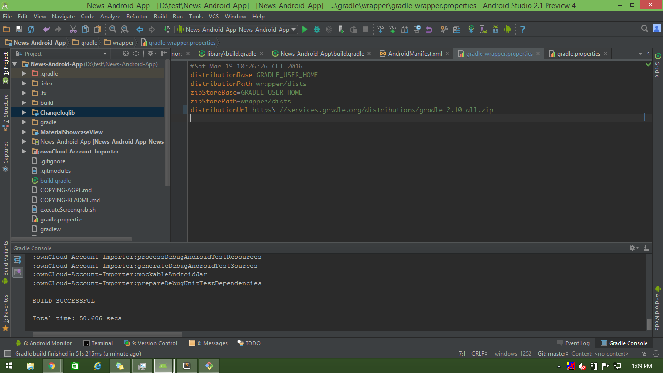
Task: Click the Scroll from Source target icon
Action: [x=126, y=54]
